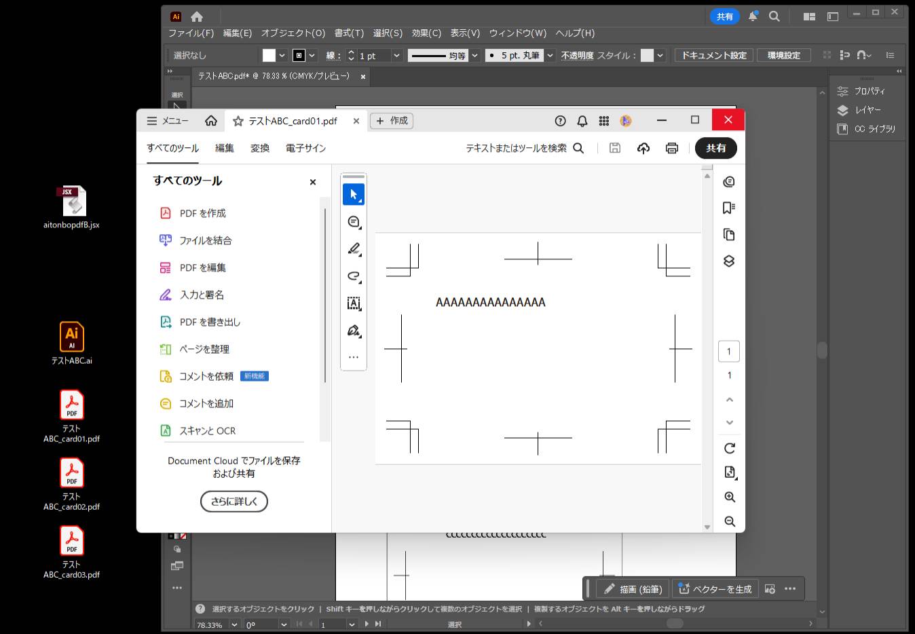
Task: Click the cloud upload icon
Action: (x=643, y=148)
